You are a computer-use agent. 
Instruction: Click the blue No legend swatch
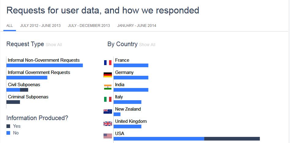click(x=8, y=133)
